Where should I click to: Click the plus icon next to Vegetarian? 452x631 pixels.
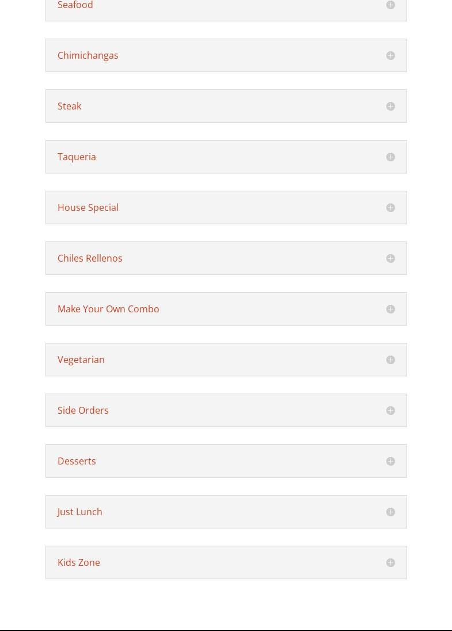tap(390, 360)
